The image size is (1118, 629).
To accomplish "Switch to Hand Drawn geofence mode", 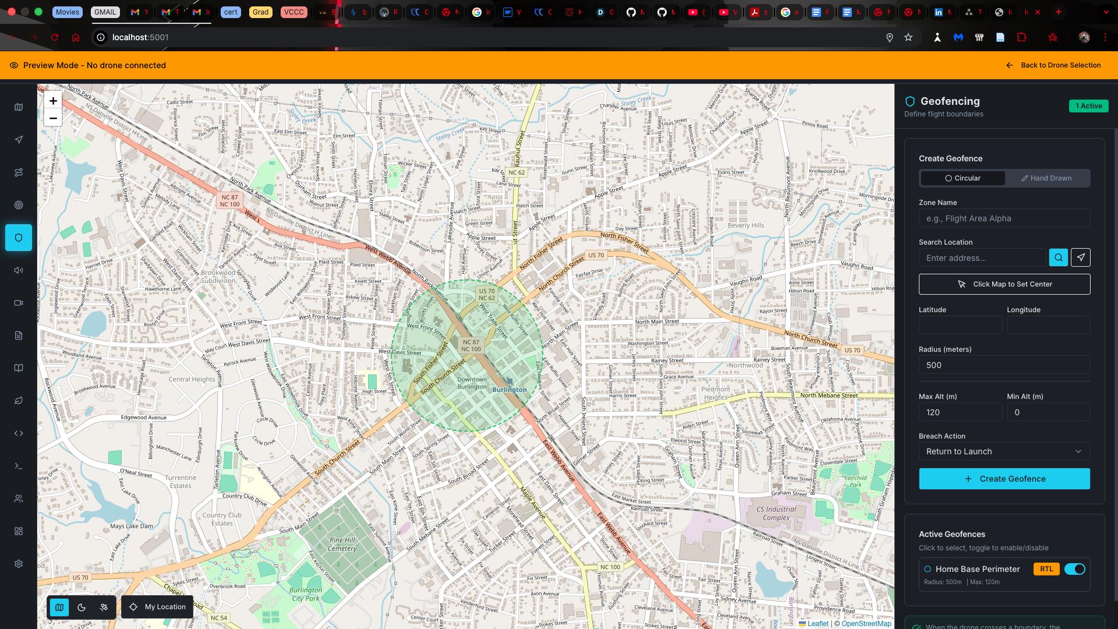I will [1047, 178].
